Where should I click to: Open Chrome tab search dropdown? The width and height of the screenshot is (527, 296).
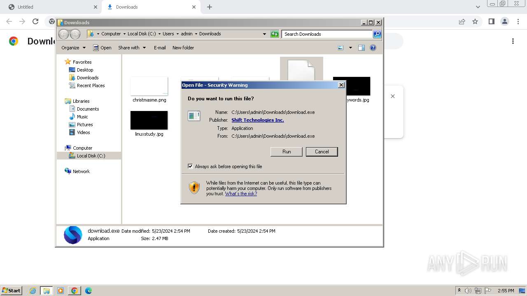coord(478,7)
